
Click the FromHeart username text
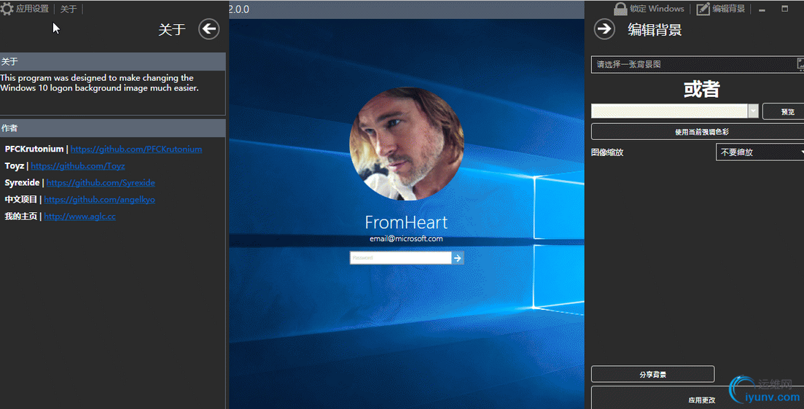[x=406, y=222]
